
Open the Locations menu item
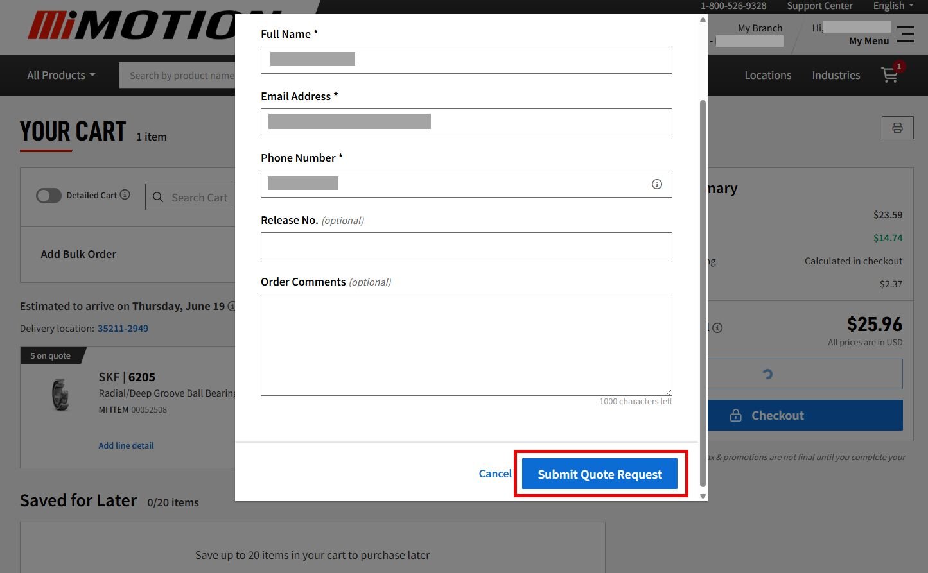click(x=767, y=75)
